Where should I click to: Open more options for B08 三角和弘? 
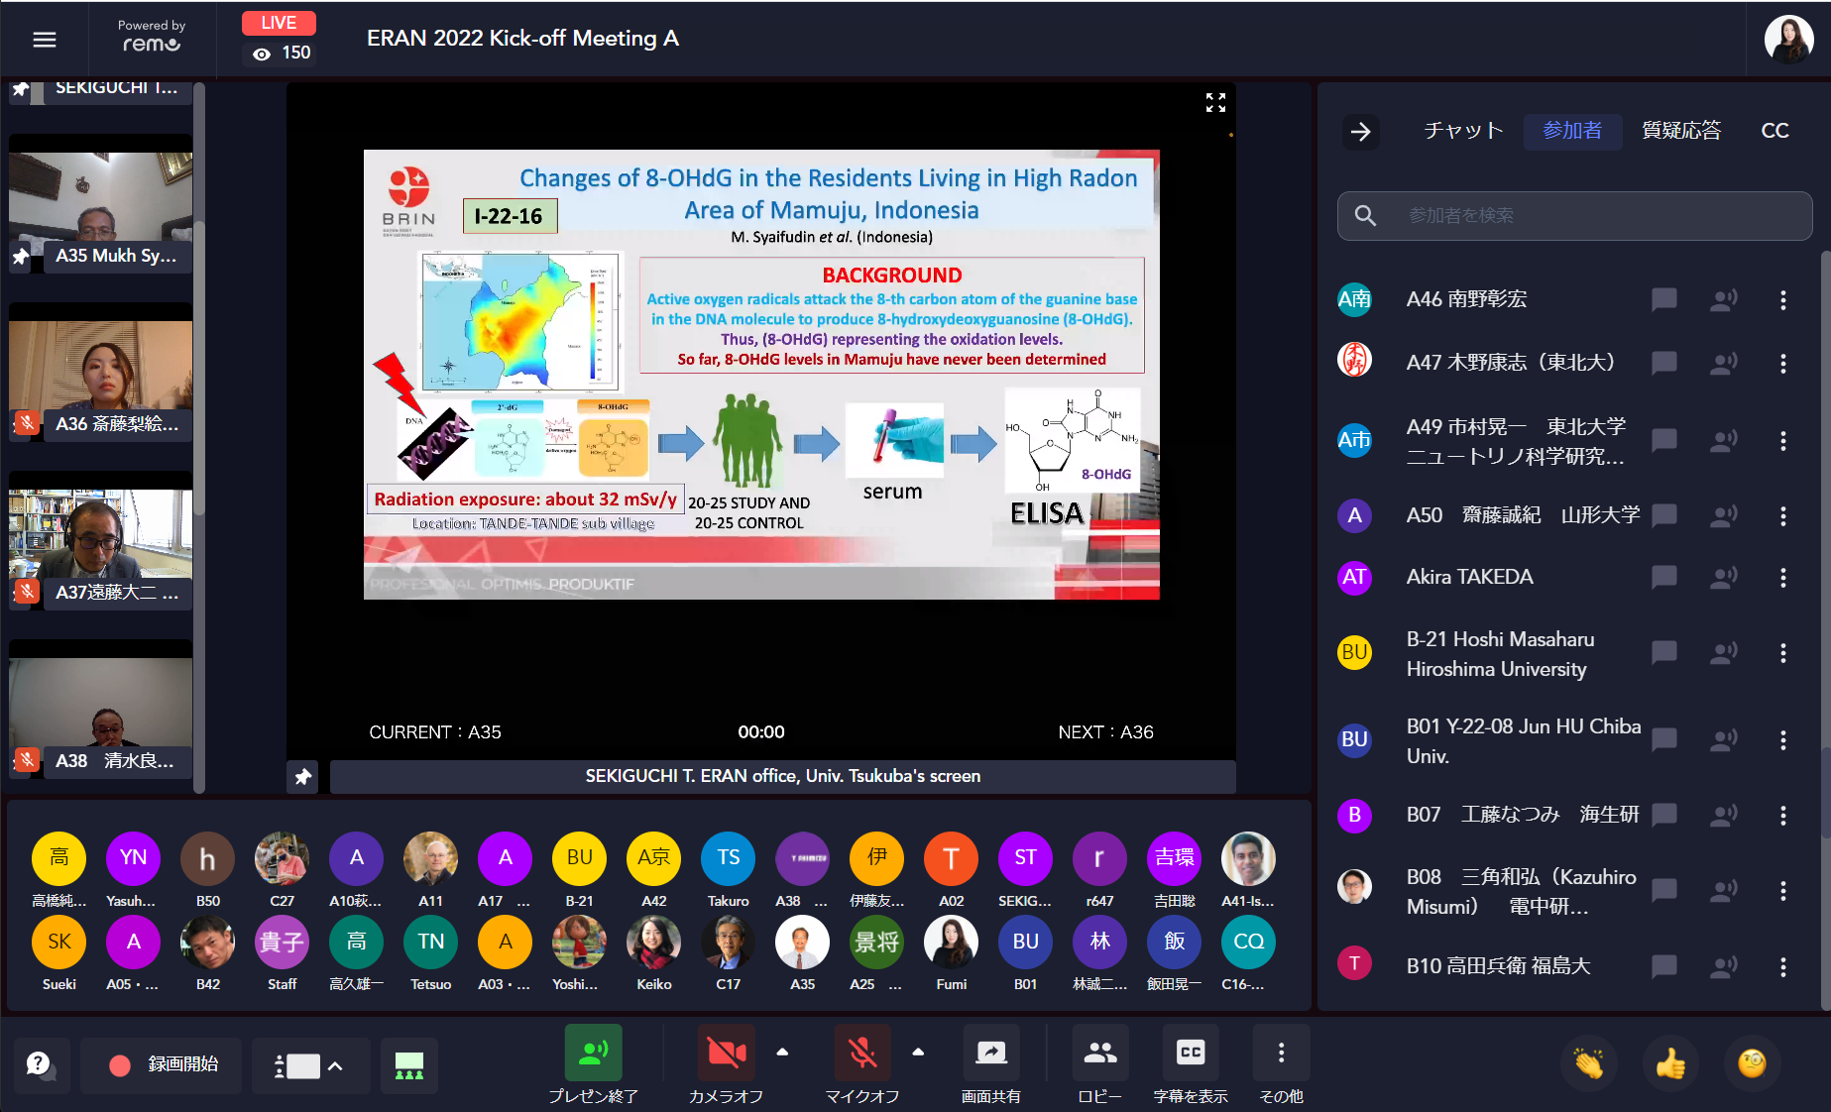tap(1782, 891)
